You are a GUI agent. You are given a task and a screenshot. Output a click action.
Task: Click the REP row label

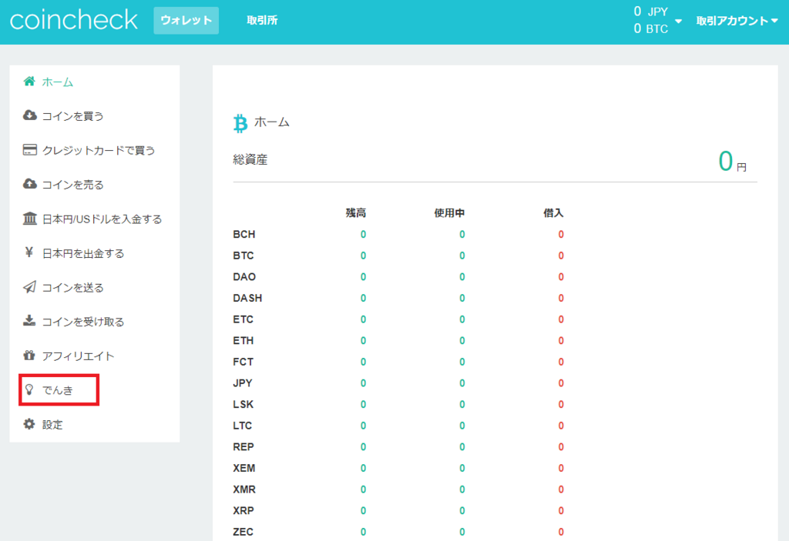tap(243, 446)
